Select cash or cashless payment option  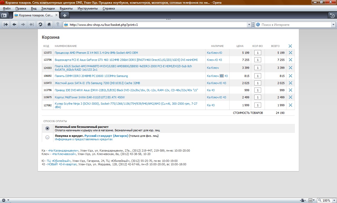47,128
